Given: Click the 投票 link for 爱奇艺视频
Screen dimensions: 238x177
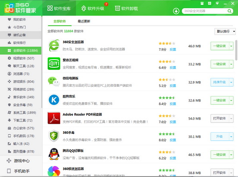Looking at the screenshot, I should click(173, 67).
